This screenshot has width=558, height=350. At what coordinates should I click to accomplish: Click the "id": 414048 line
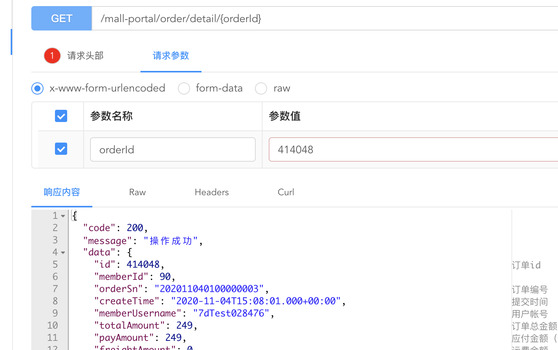click(x=129, y=265)
